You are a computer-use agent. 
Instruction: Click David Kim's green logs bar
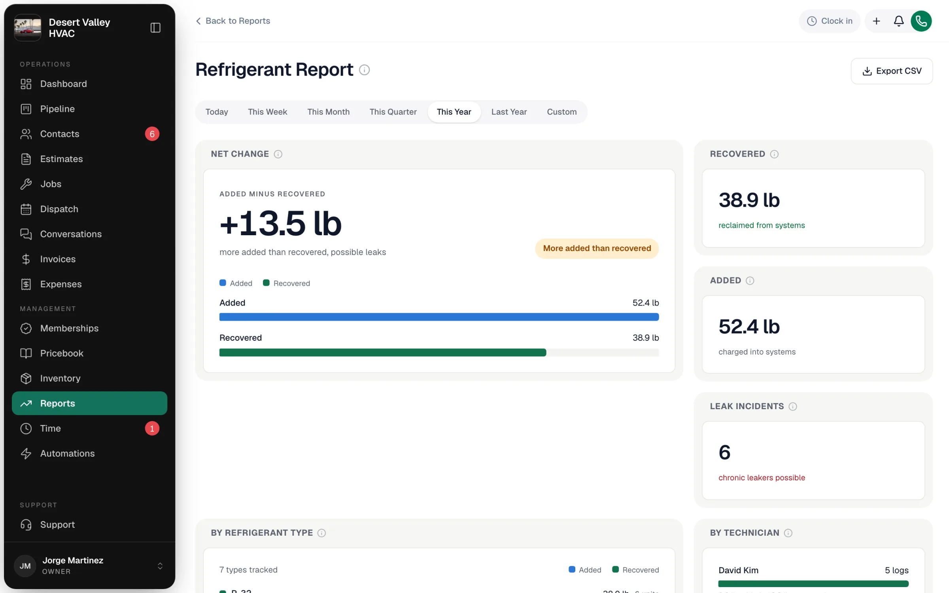point(813,584)
